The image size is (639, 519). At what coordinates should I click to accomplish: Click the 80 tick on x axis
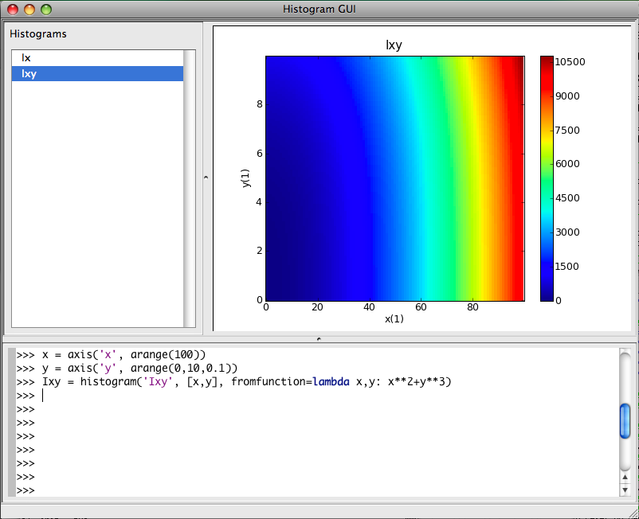tap(472, 307)
